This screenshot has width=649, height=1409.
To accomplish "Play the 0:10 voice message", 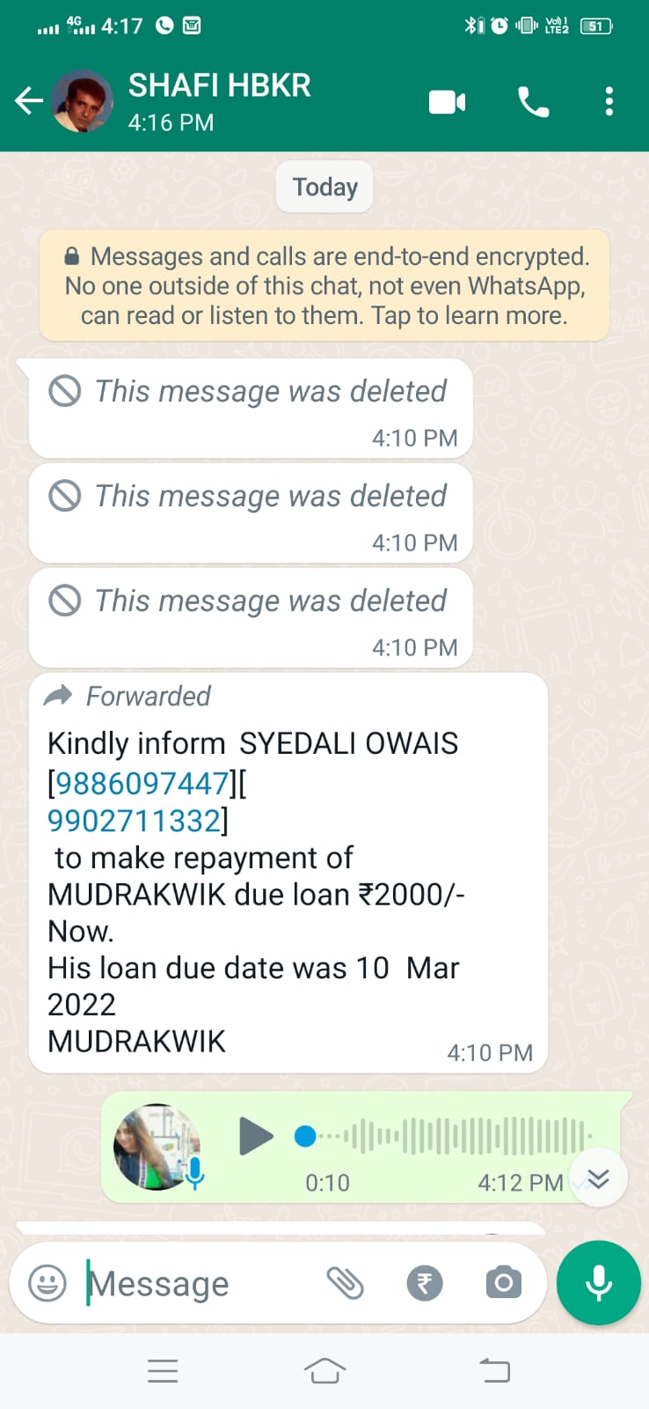I will click(x=257, y=1136).
